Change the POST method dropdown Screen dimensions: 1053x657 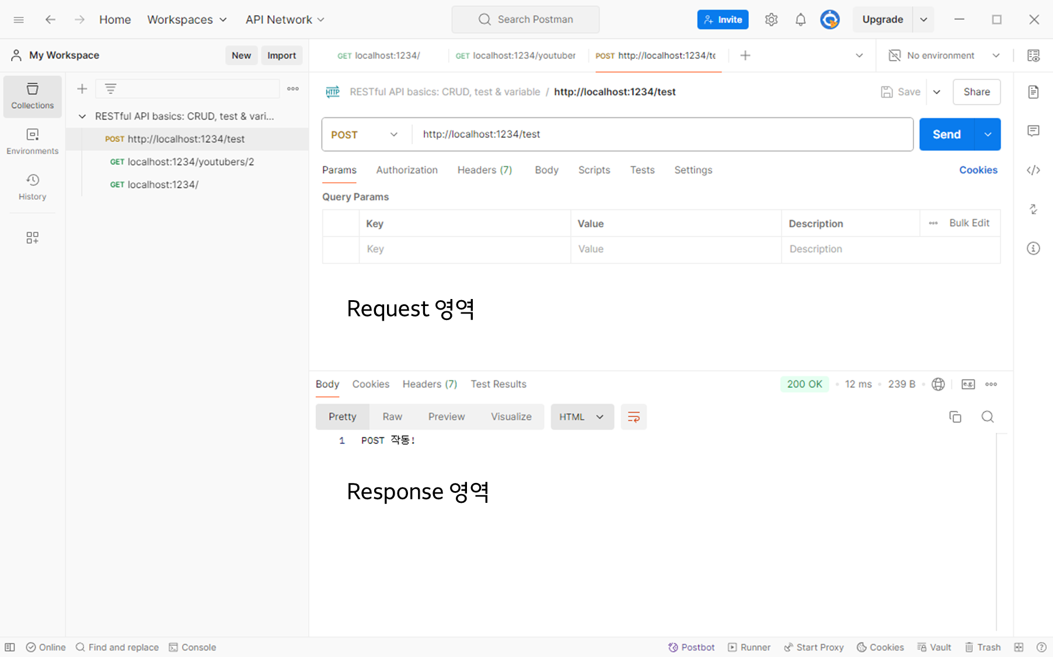(365, 135)
